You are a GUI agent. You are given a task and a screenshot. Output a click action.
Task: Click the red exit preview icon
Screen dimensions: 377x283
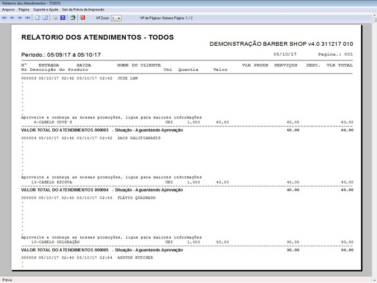[83, 18]
